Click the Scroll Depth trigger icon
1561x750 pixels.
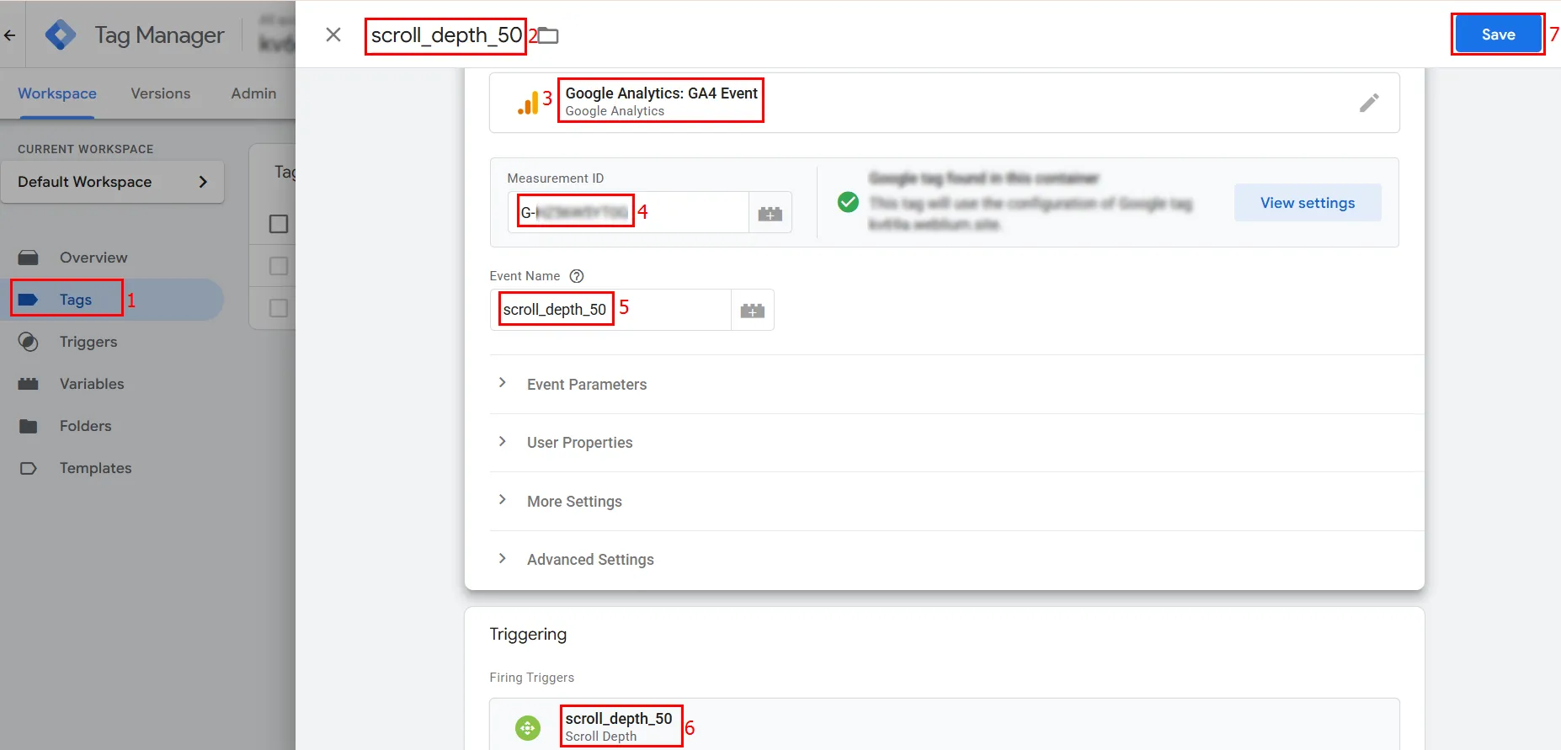528,727
